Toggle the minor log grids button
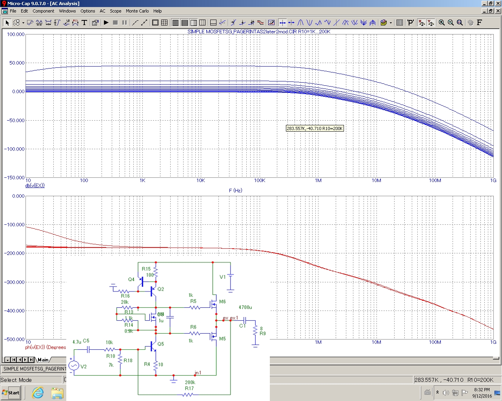This screenshot has width=502, height=401. 193,23
